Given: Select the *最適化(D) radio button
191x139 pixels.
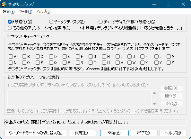Looking at the screenshot, I should click(x=20, y=22).
